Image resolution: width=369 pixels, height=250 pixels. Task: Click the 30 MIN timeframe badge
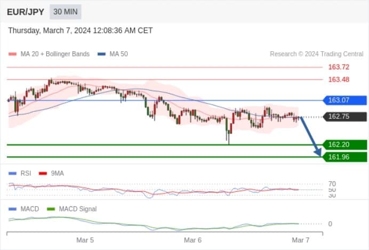tap(66, 12)
